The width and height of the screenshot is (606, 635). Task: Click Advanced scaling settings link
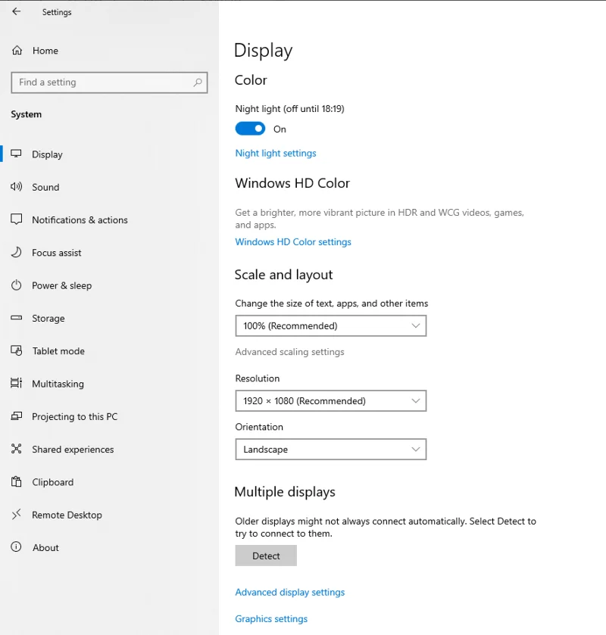[289, 351]
